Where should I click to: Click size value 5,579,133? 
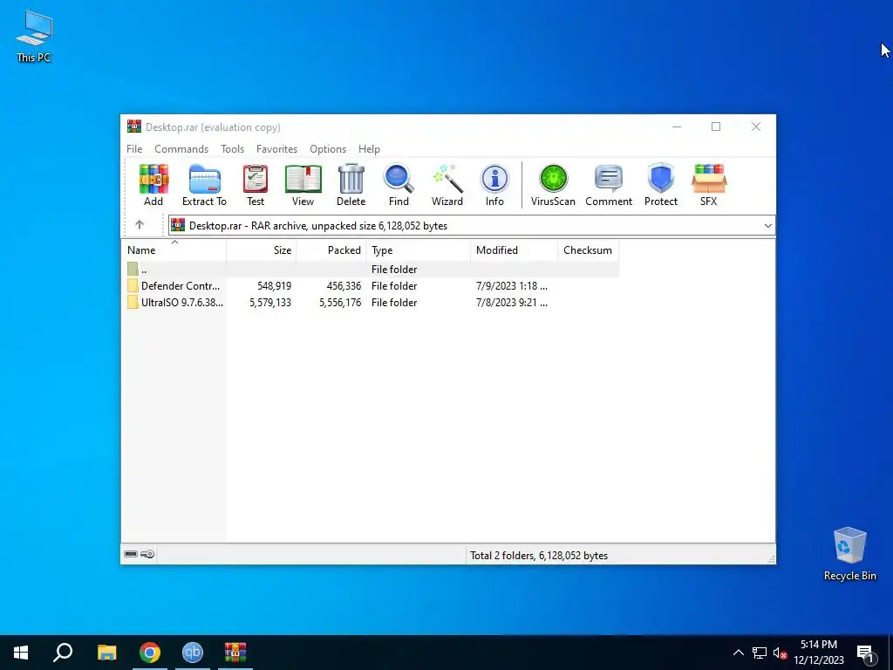(x=270, y=303)
